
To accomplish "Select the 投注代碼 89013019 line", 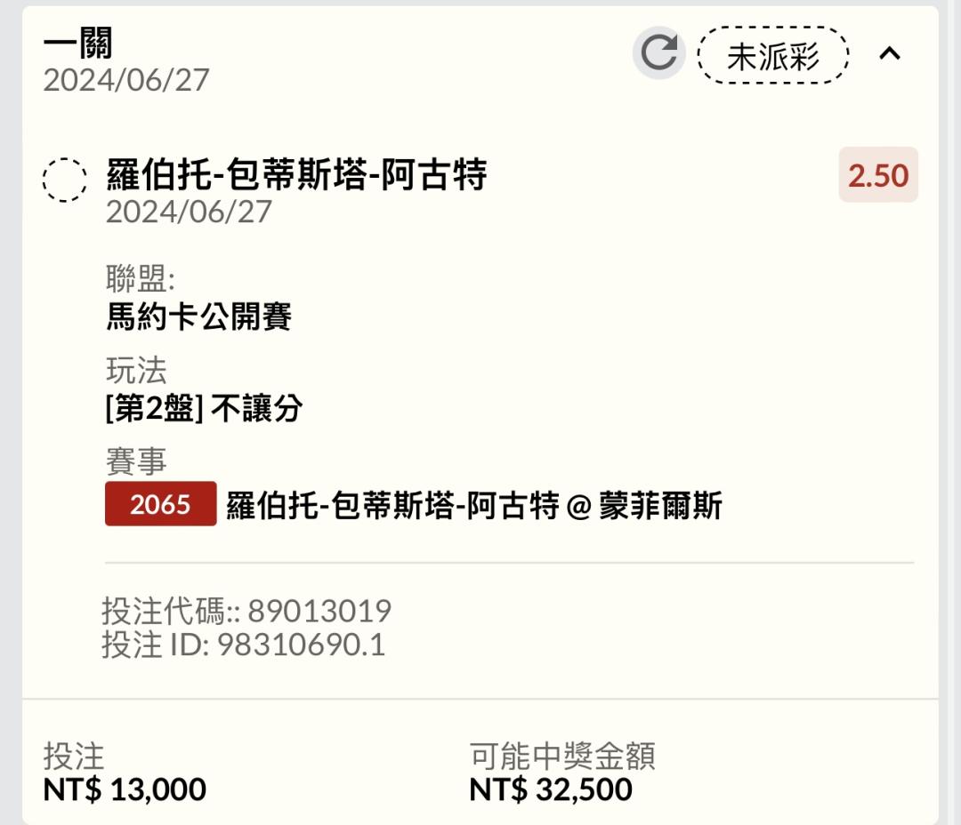I will pyautogui.click(x=246, y=611).
